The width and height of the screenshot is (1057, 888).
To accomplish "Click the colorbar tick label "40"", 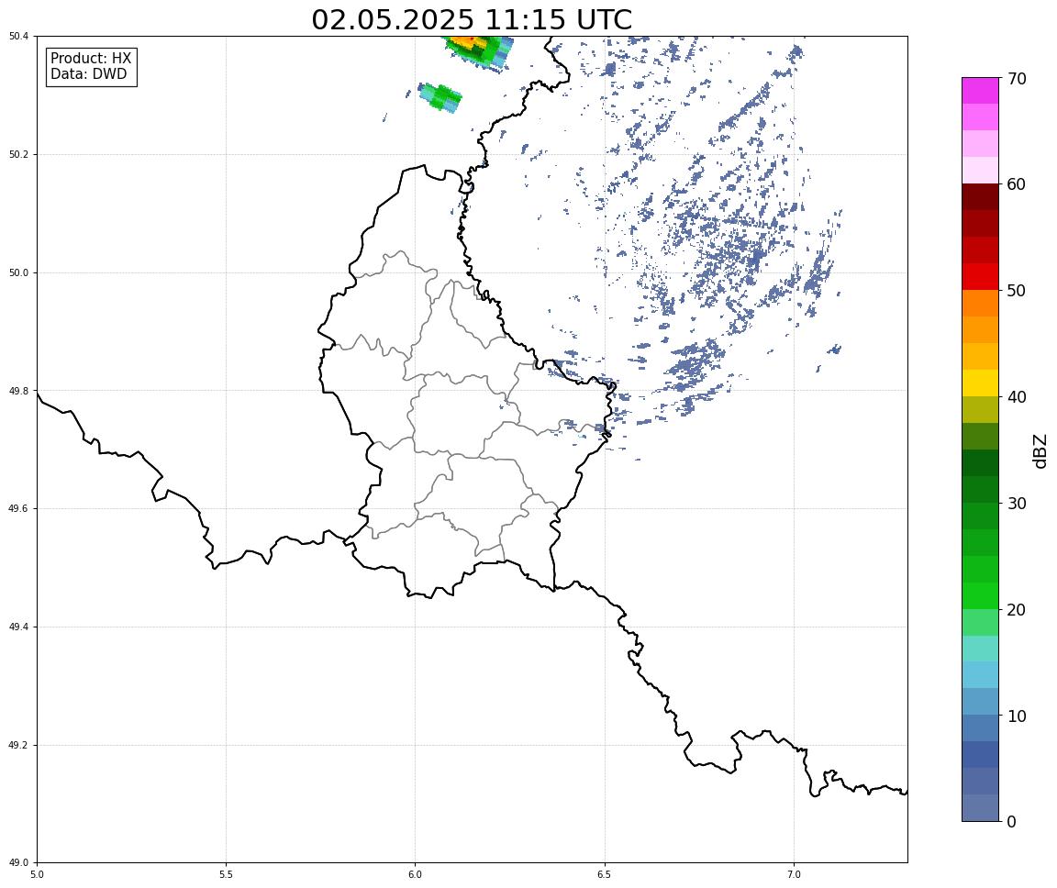I will pyautogui.click(x=1017, y=397).
